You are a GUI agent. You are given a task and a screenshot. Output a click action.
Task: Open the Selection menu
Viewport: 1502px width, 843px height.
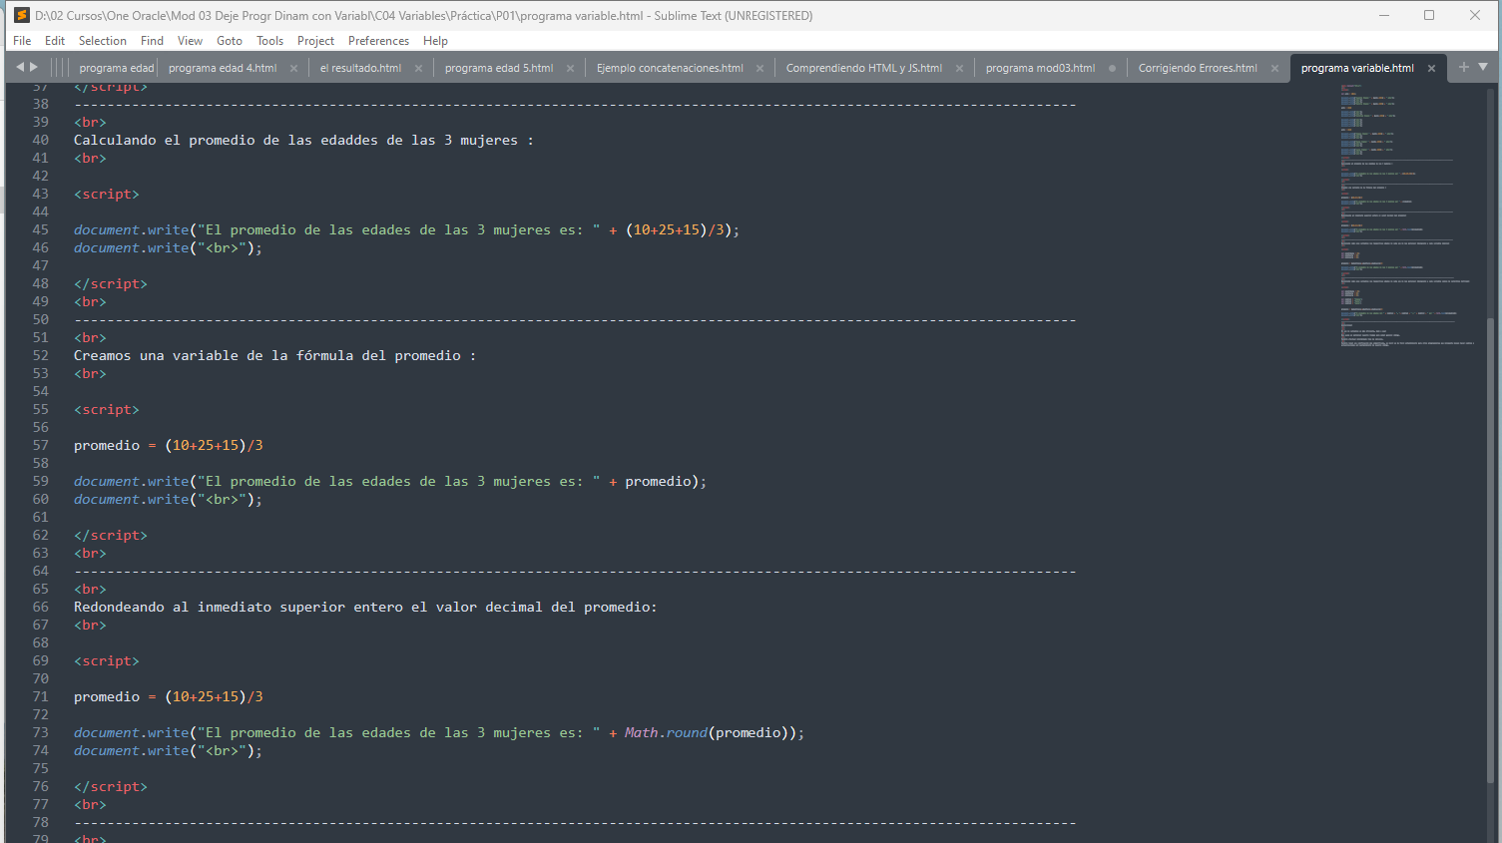coord(103,41)
